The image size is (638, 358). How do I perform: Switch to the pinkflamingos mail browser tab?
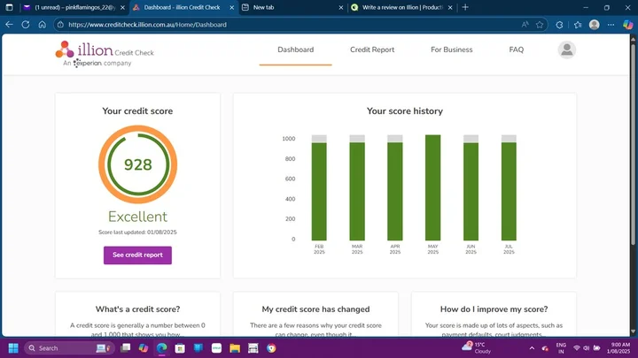(x=66, y=7)
